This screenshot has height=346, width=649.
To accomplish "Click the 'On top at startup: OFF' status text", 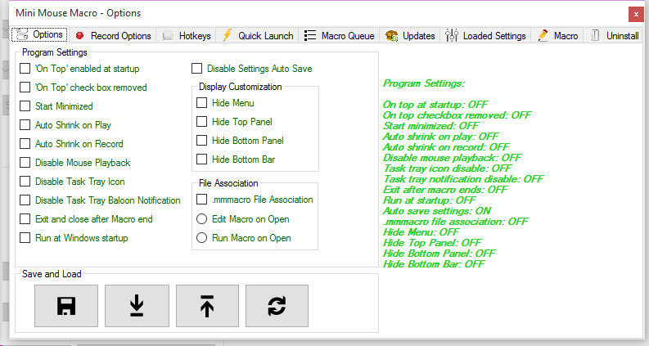I will click(435, 105).
